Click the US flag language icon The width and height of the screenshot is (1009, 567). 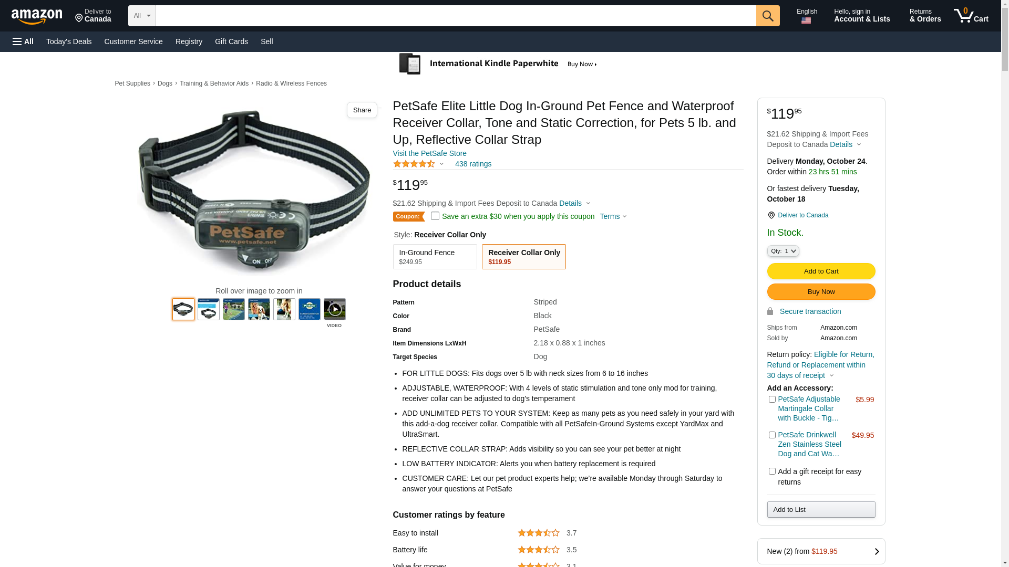click(x=806, y=20)
